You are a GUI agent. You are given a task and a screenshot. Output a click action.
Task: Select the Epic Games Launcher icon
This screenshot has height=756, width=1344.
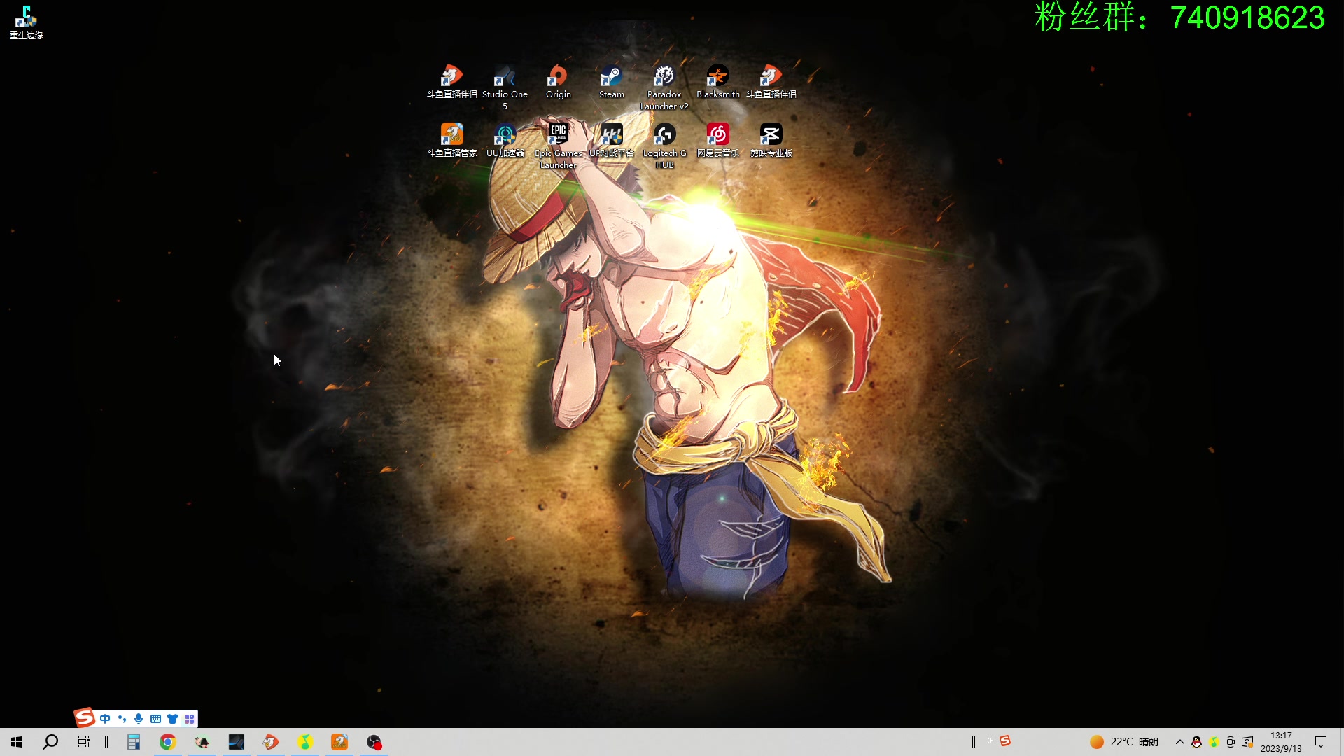(x=558, y=146)
